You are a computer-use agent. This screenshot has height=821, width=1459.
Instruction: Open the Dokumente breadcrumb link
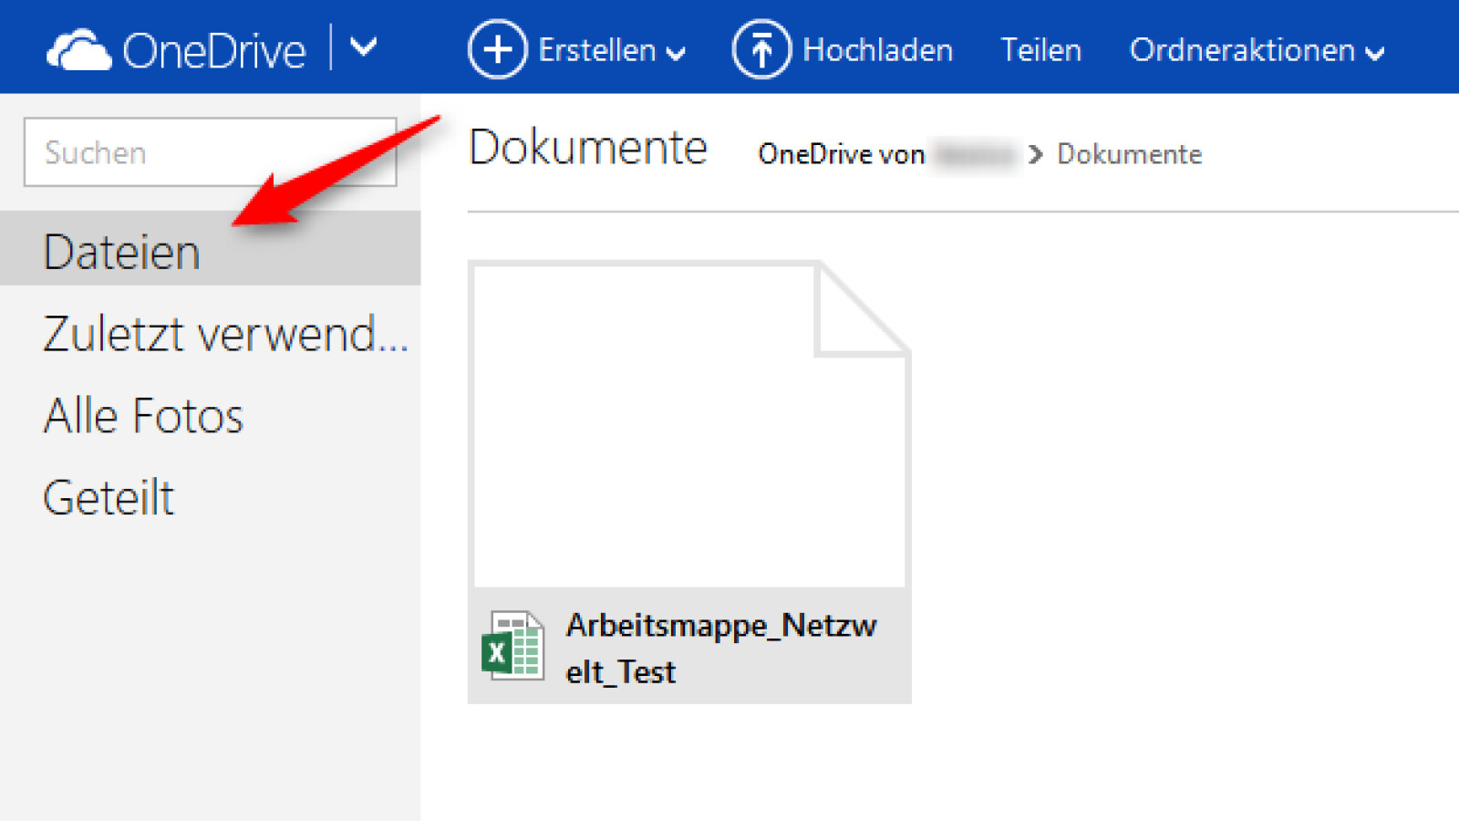tap(1129, 154)
